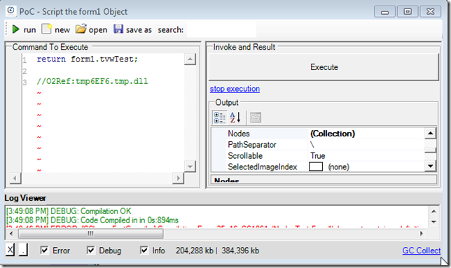Click the app icon in the title bar
The width and height of the screenshot is (451, 268).
coord(11,11)
